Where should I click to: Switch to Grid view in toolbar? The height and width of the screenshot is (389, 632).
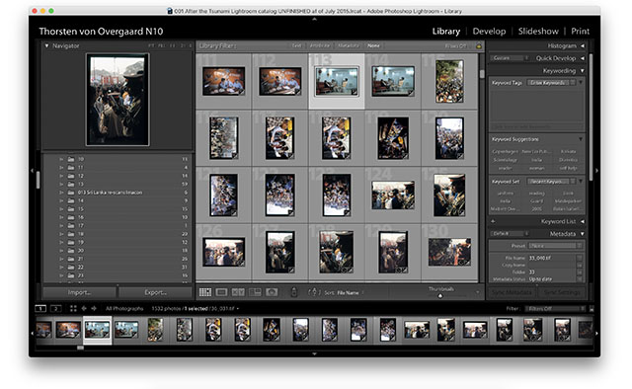point(205,292)
